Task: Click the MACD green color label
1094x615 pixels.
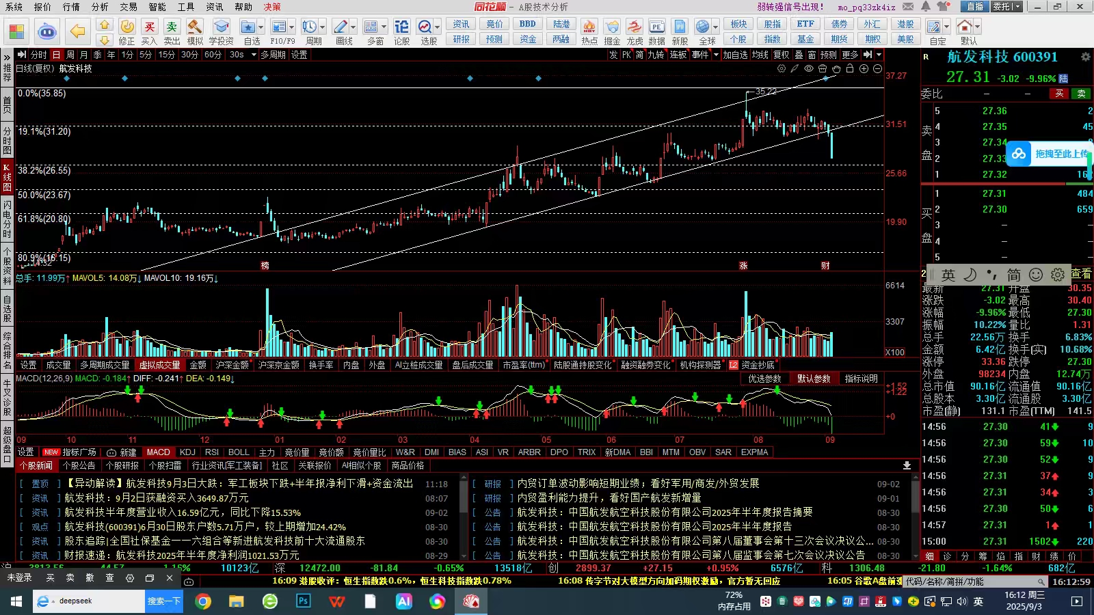Action: point(101,379)
